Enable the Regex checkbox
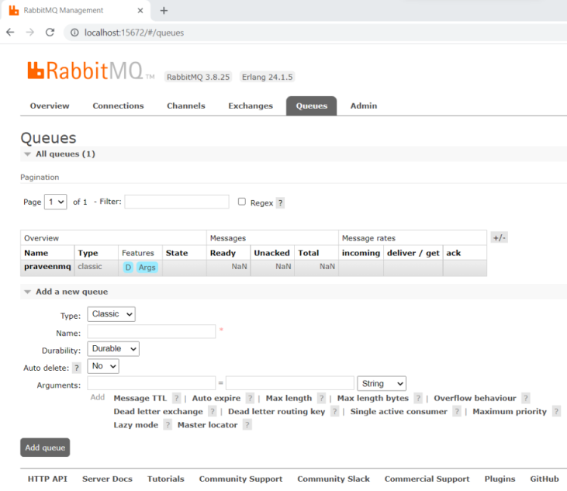 click(x=242, y=202)
